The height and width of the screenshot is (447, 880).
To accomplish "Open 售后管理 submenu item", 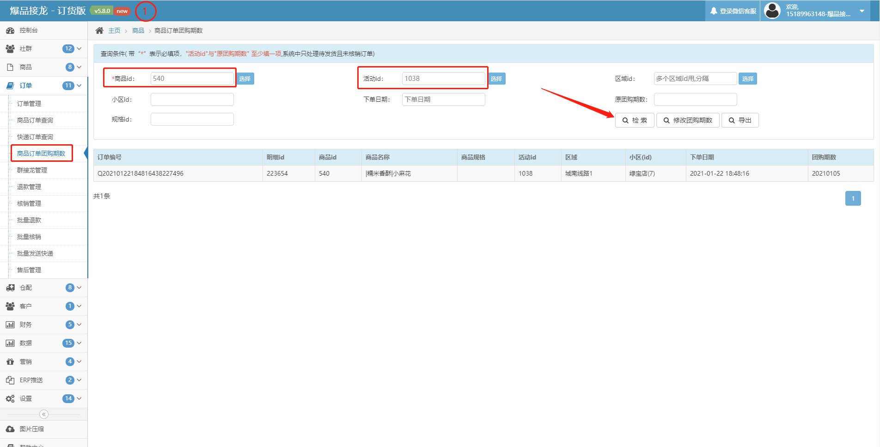I will pos(29,270).
